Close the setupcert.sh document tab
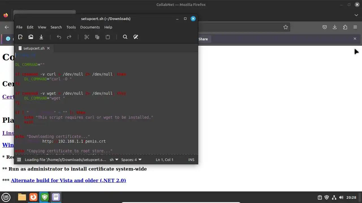This screenshot has width=362, height=203. [x=48, y=48]
